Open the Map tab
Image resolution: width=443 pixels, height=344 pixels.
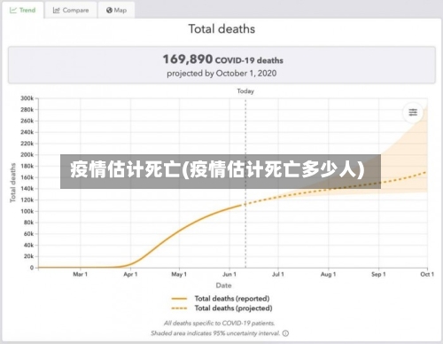pos(116,10)
